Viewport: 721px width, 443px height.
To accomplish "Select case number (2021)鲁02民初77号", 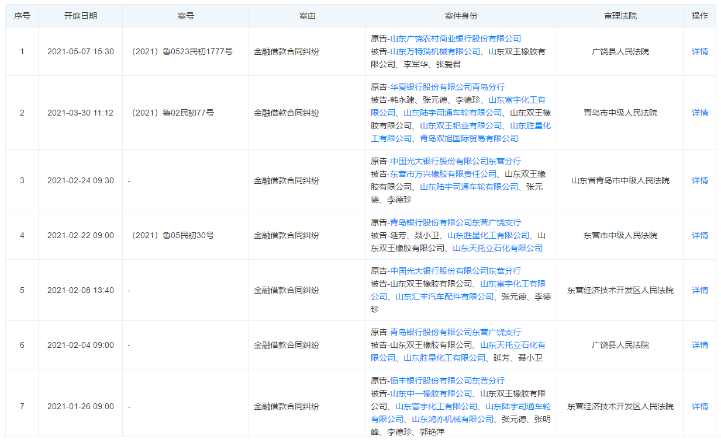I will pyautogui.click(x=171, y=113).
